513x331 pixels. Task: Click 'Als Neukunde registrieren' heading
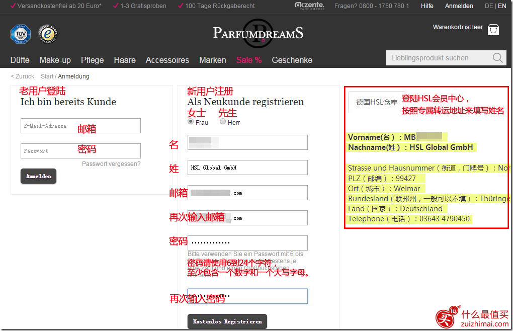(x=245, y=102)
